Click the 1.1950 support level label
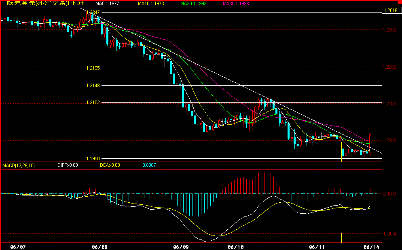 (93, 159)
